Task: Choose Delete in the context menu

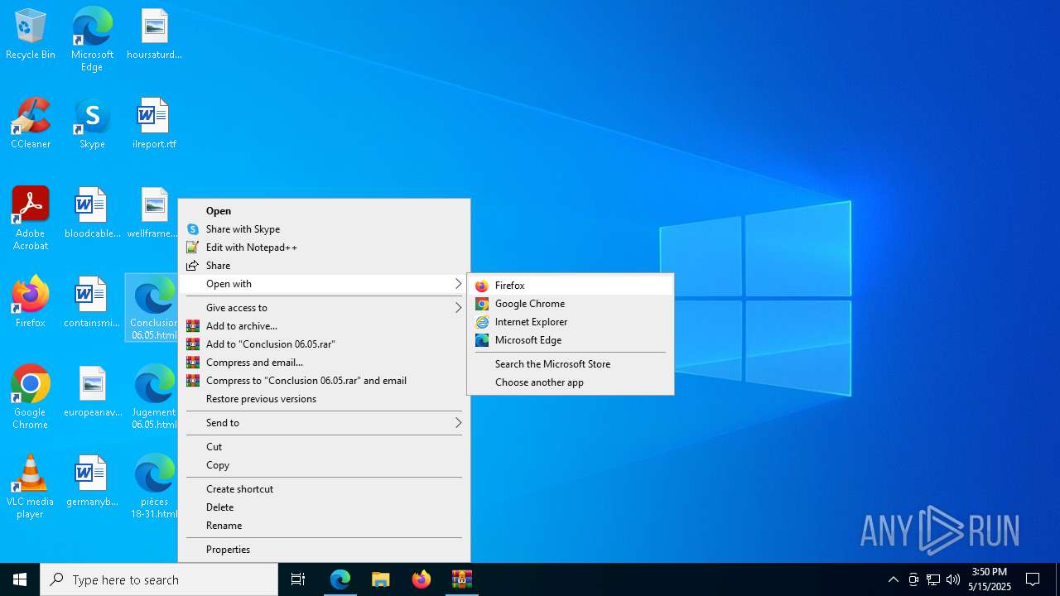Action: point(324,507)
